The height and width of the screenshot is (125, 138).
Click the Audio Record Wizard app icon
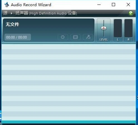point(7,5)
